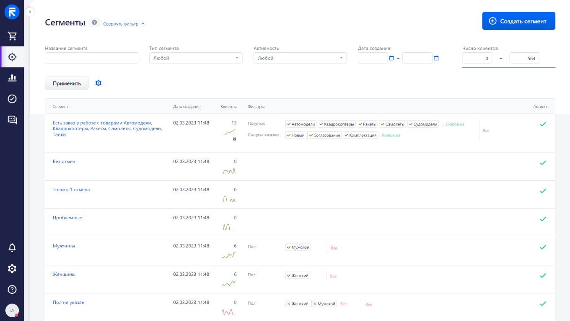Click the filter settings gear next to Применить
This screenshot has width=570, height=321.
[98, 83]
